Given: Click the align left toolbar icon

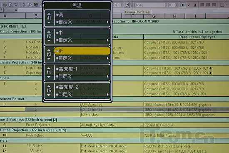Looking at the screenshot, I should coord(202,5).
